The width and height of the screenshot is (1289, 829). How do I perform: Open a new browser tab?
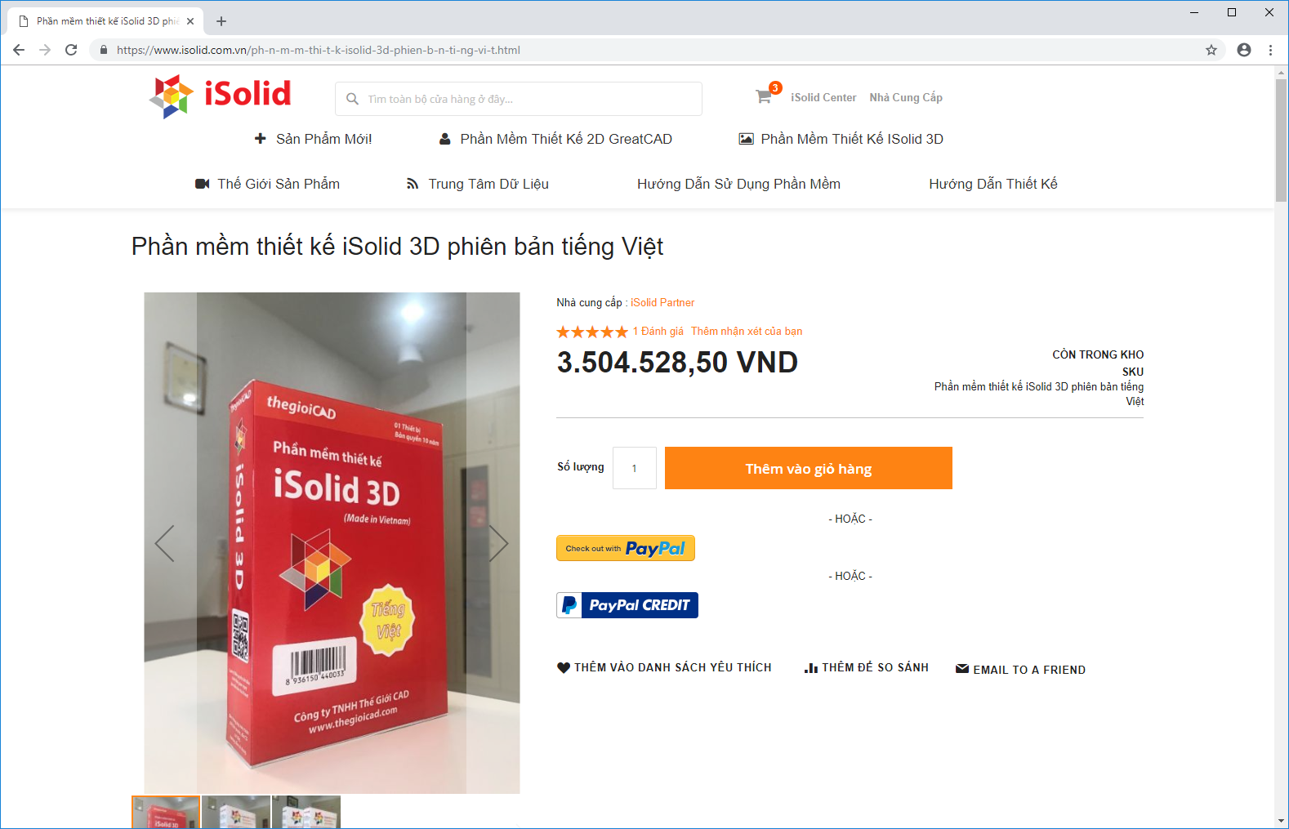[x=221, y=21]
